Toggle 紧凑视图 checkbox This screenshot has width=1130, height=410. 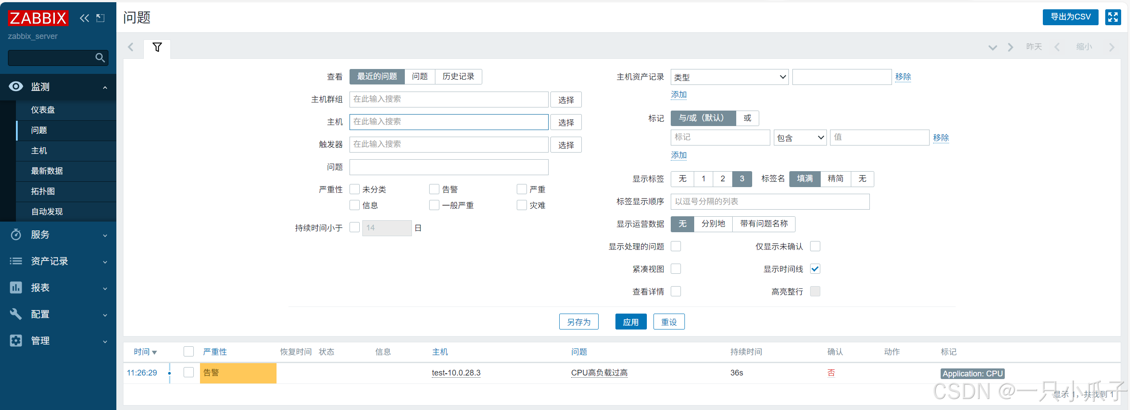tap(676, 268)
